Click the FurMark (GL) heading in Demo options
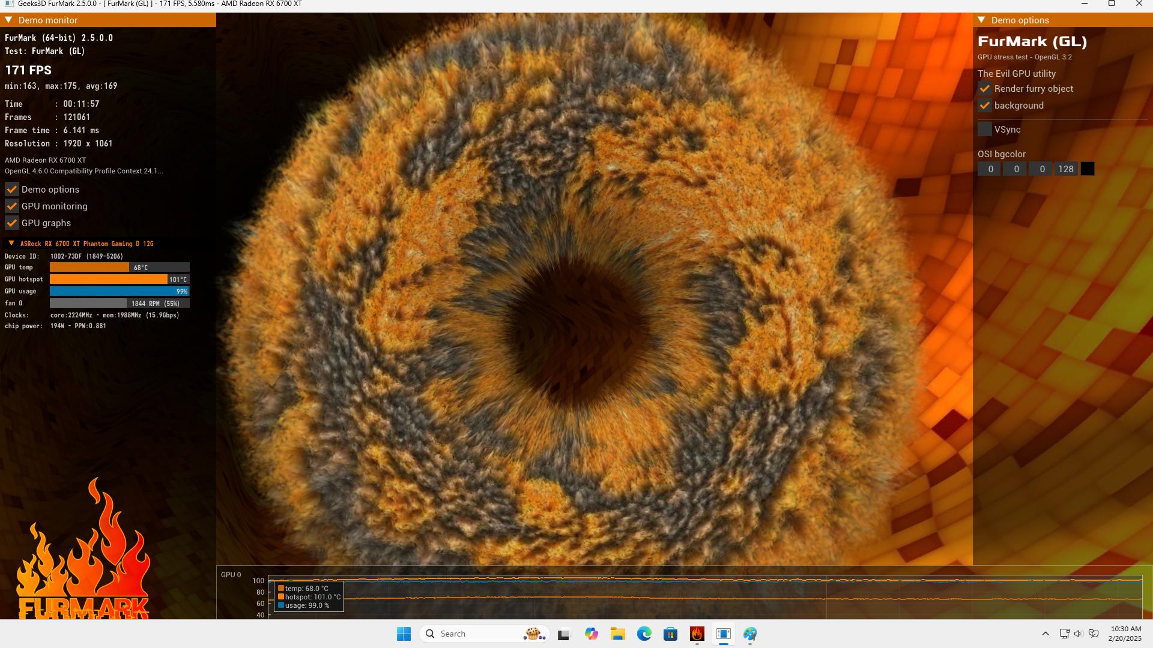Image resolution: width=1153 pixels, height=648 pixels. tap(1032, 41)
